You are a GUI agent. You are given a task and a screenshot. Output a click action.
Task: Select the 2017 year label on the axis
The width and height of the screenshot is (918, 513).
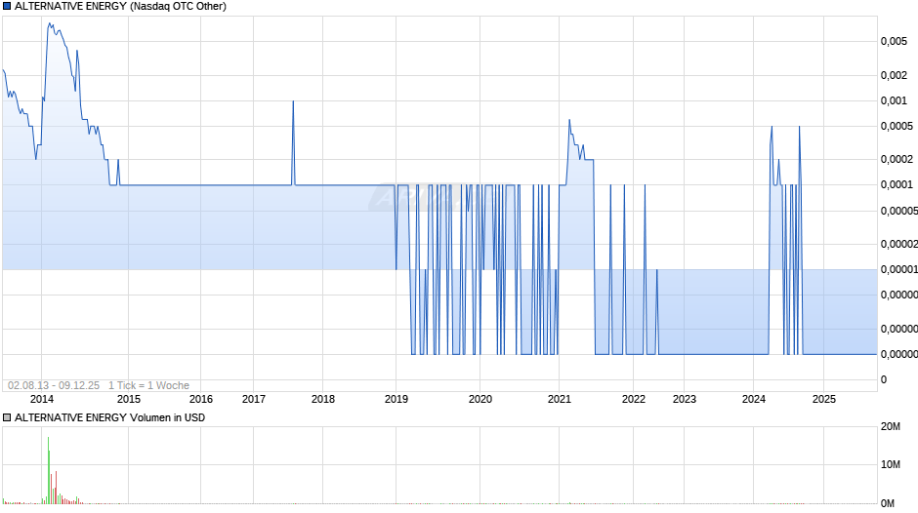(254, 399)
